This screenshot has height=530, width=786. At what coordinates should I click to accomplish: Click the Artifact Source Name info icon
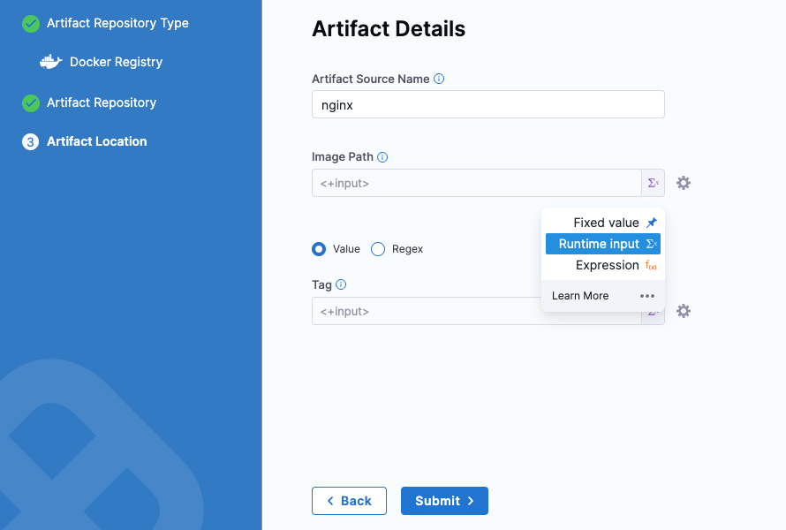(439, 79)
